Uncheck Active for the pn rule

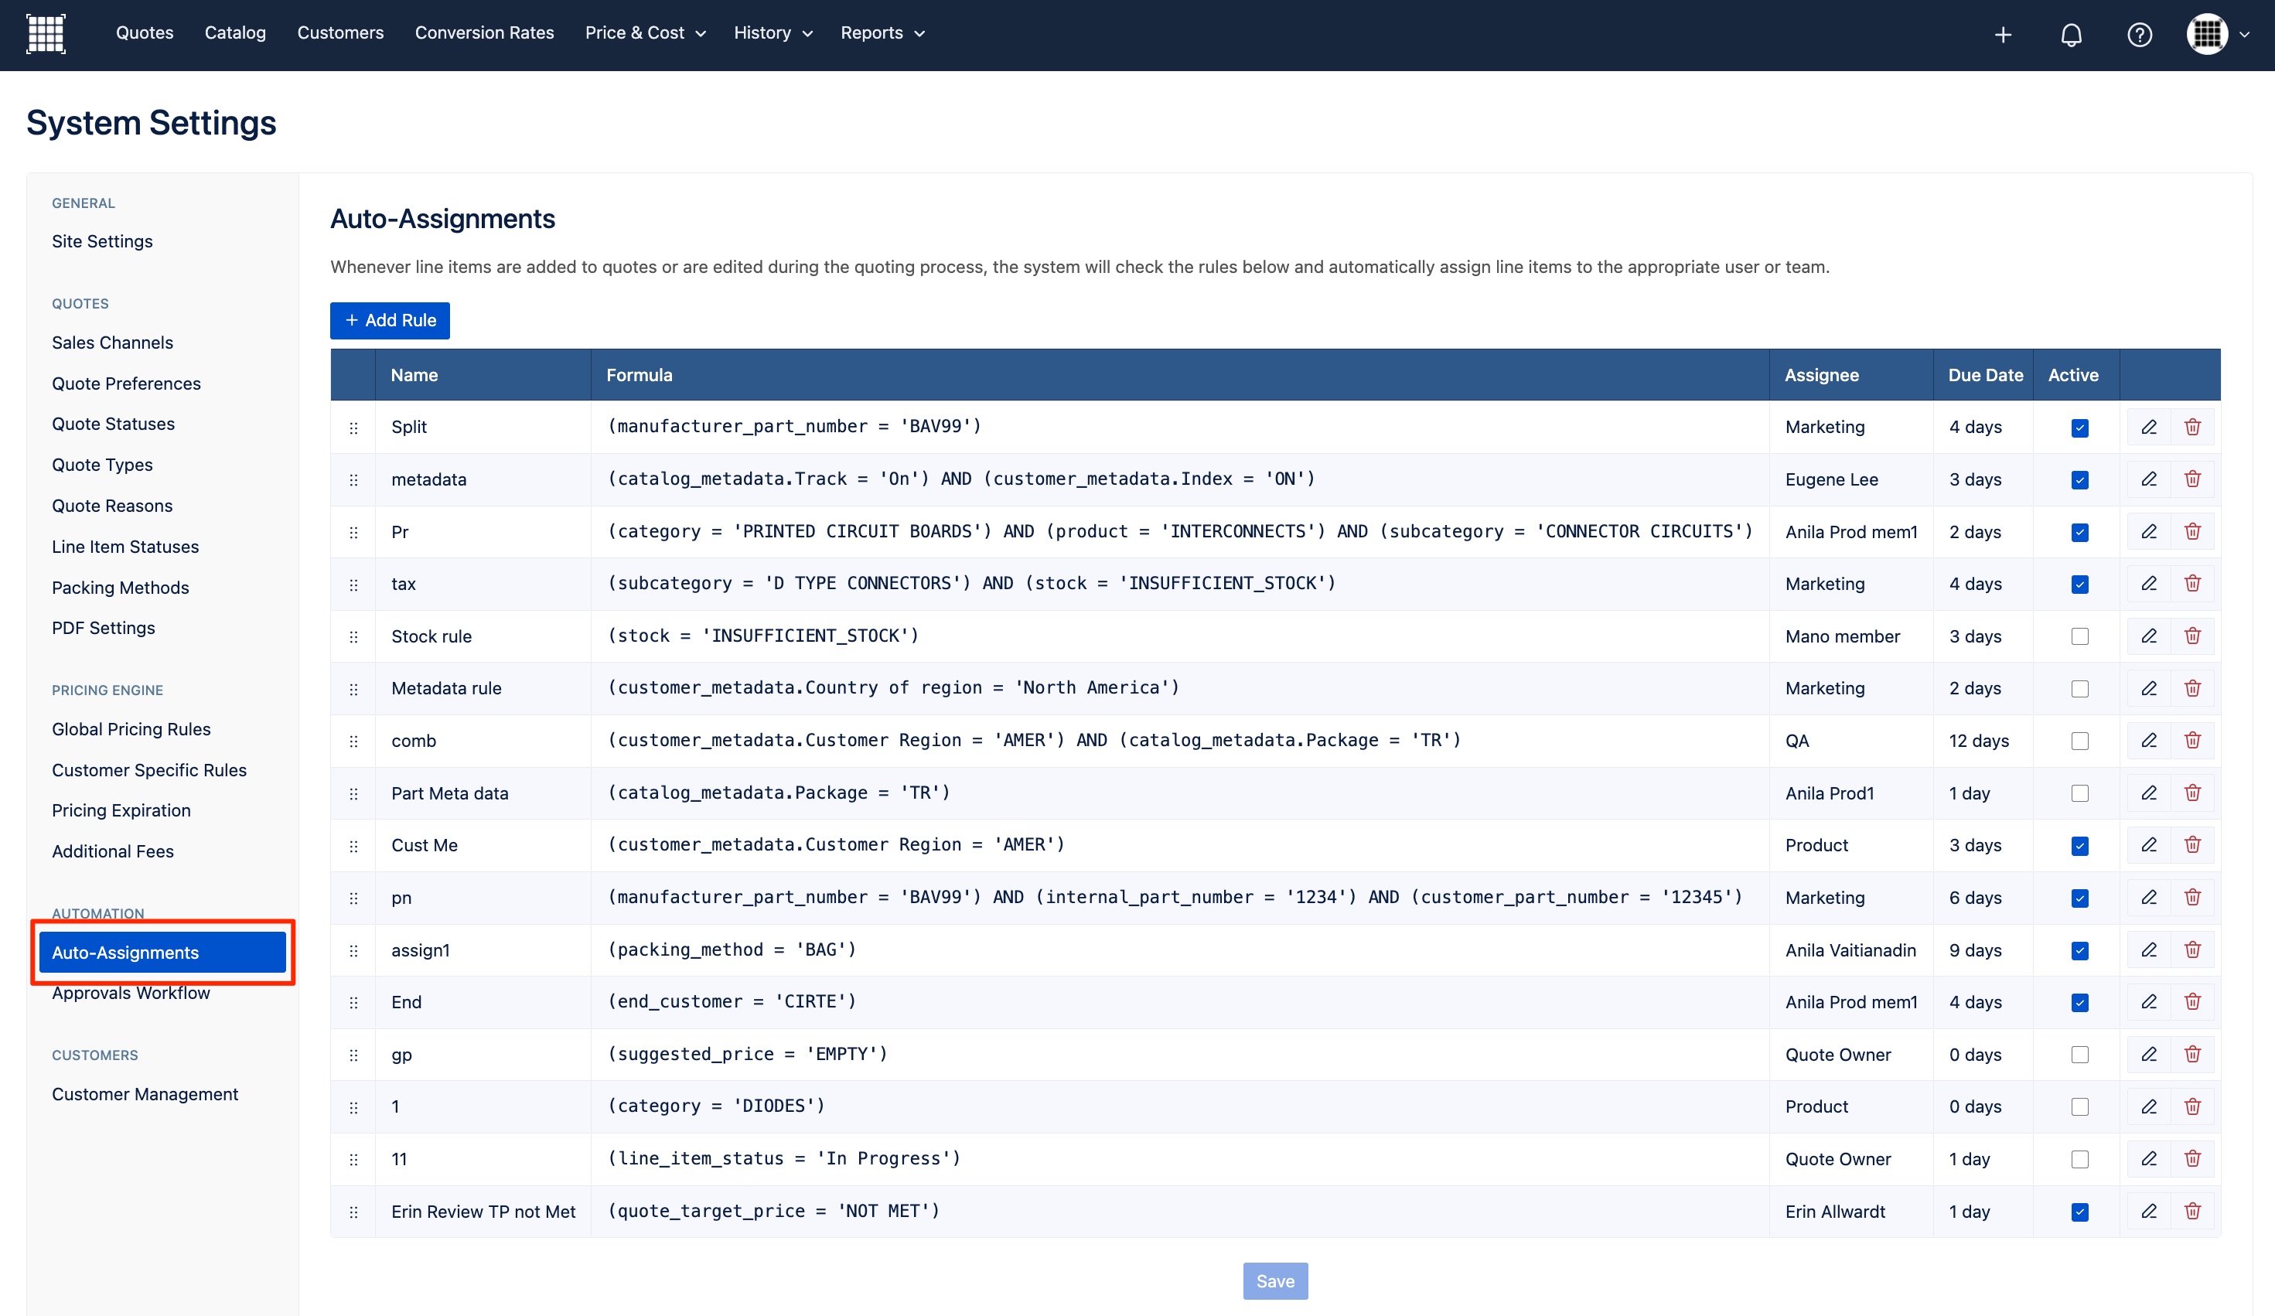click(x=2079, y=898)
